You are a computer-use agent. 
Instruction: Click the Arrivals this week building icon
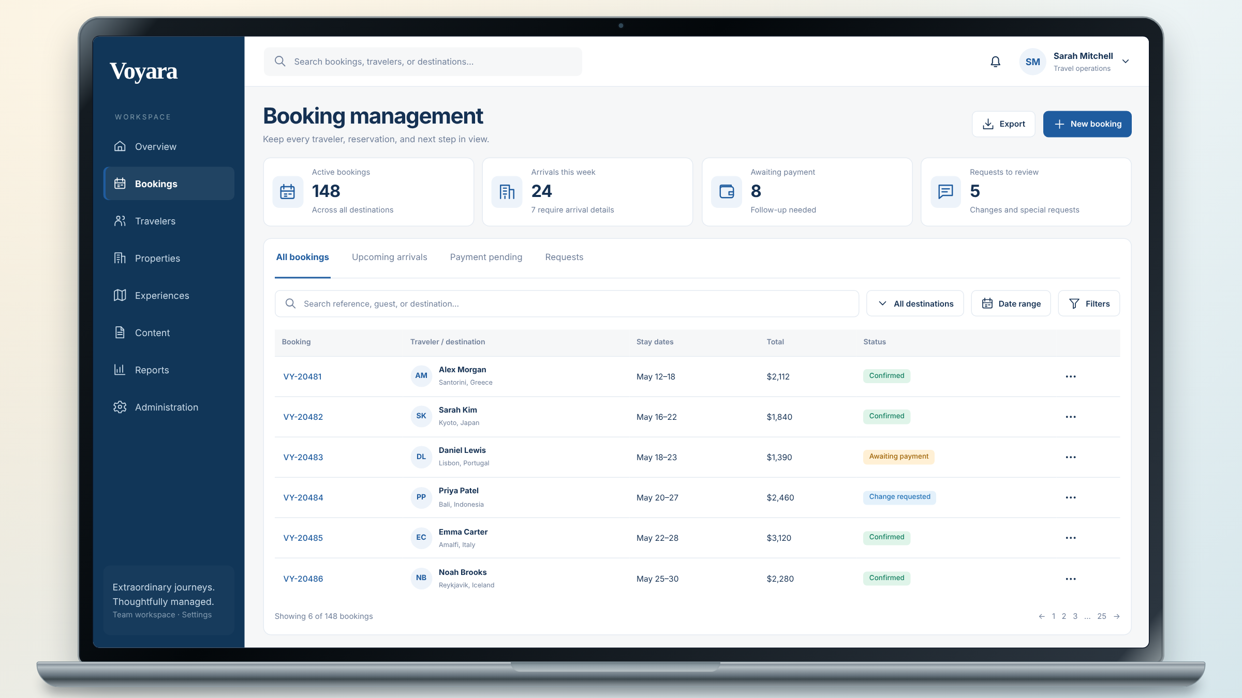[x=507, y=192]
